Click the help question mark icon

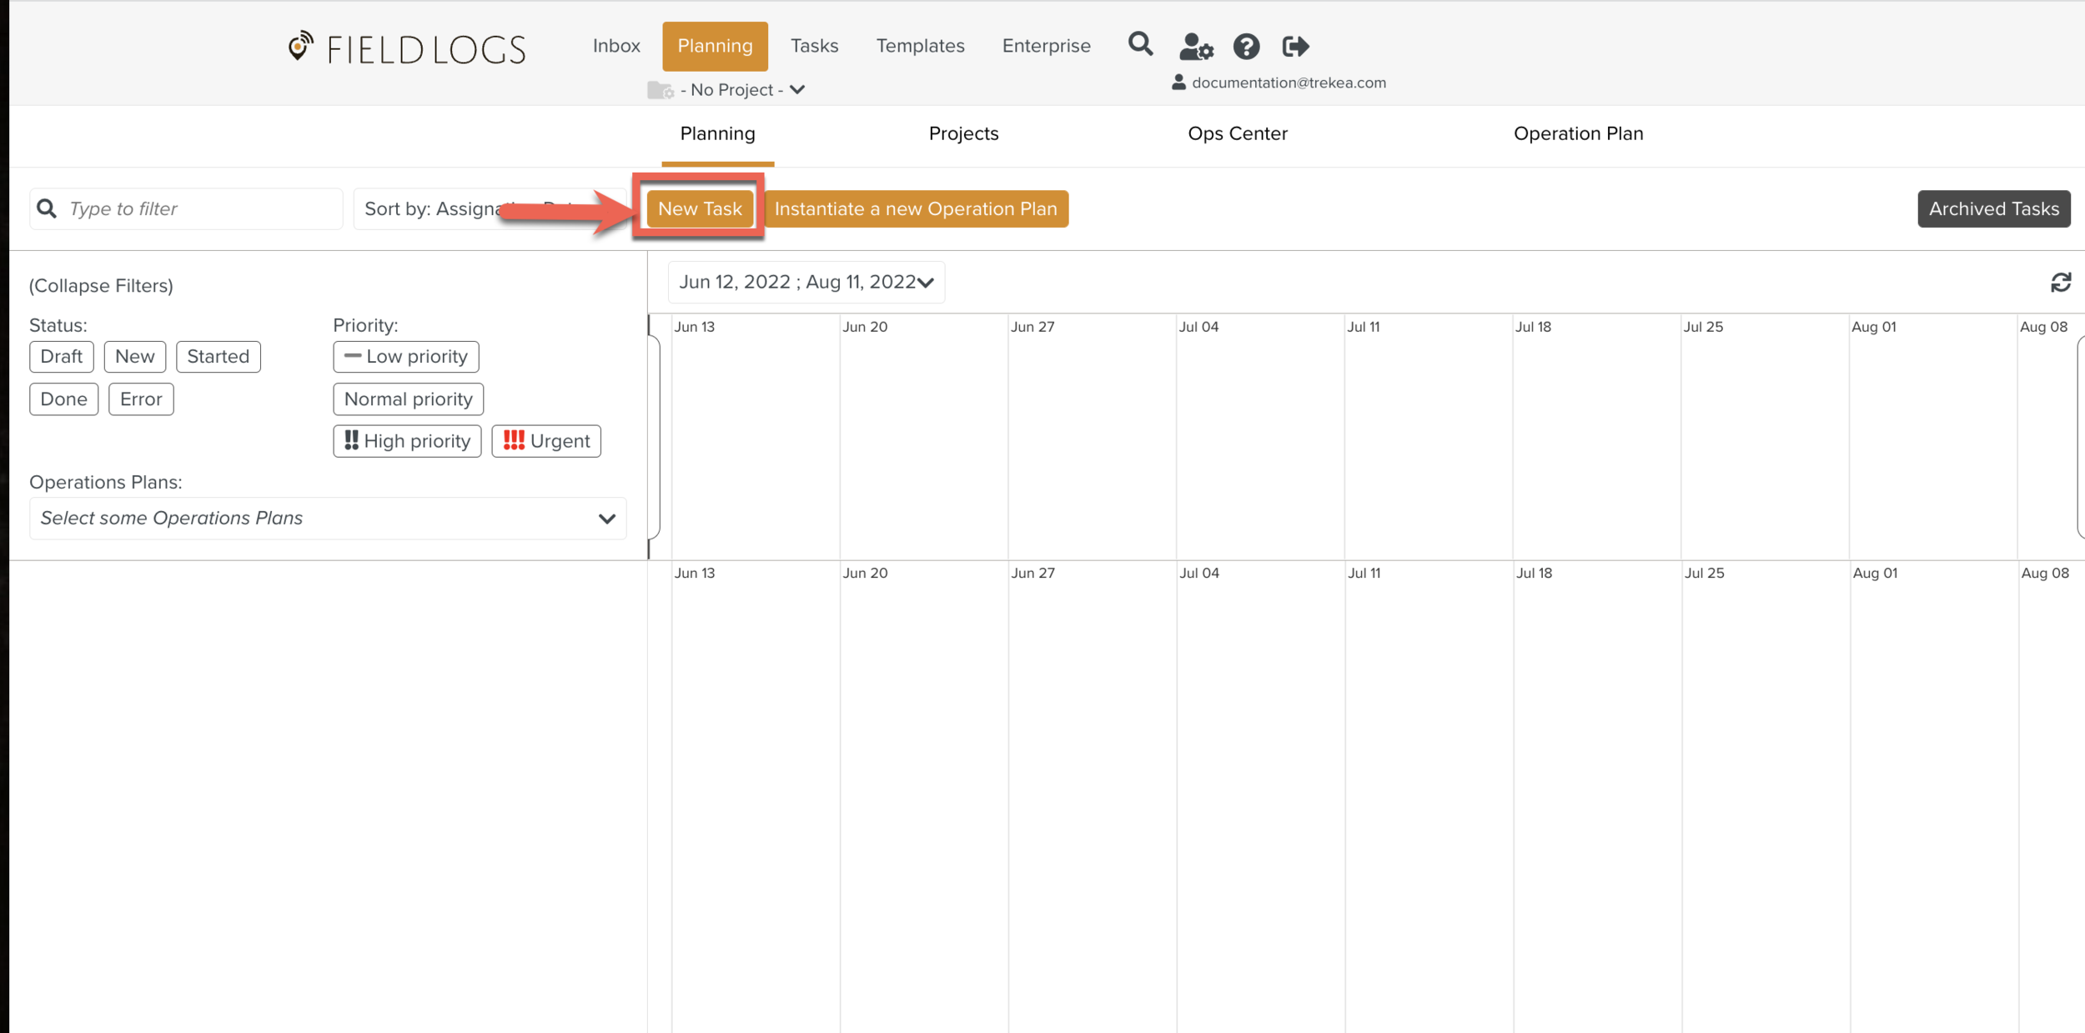1246,47
